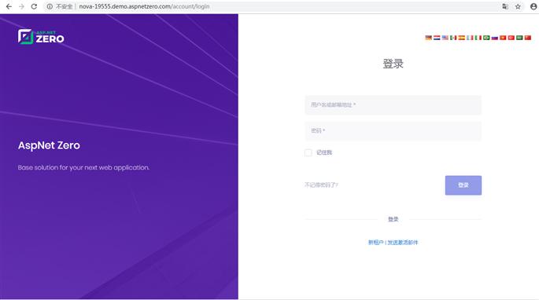Focus the password 密码 input field
Viewport: 539px width, 300px height.
coord(393,131)
